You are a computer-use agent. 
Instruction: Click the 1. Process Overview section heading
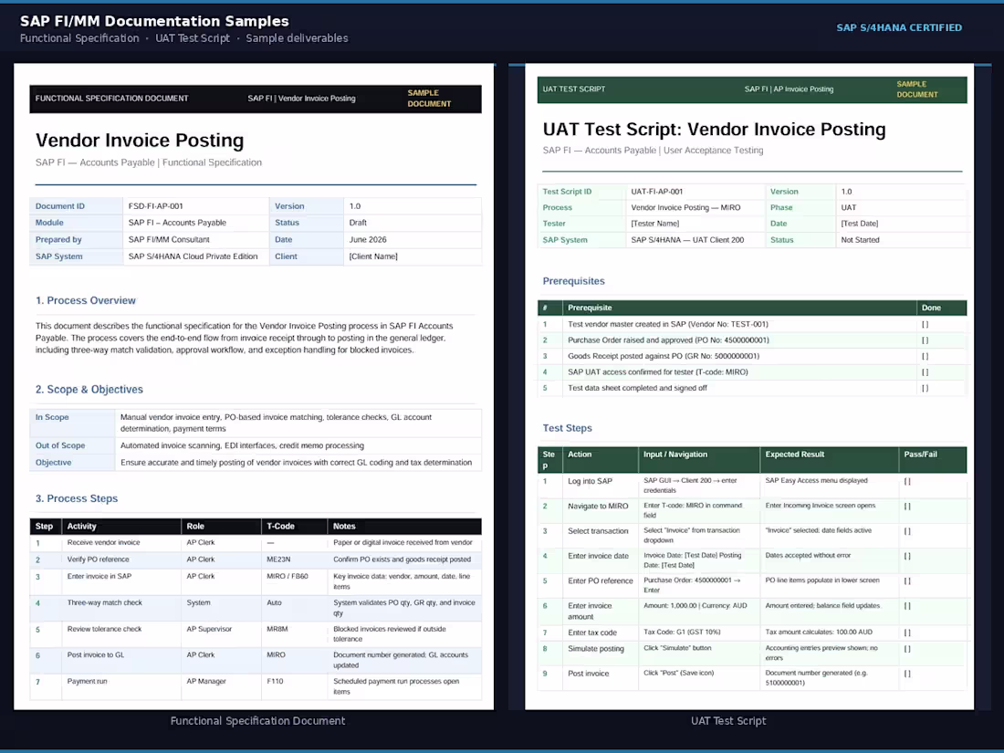[x=86, y=300]
